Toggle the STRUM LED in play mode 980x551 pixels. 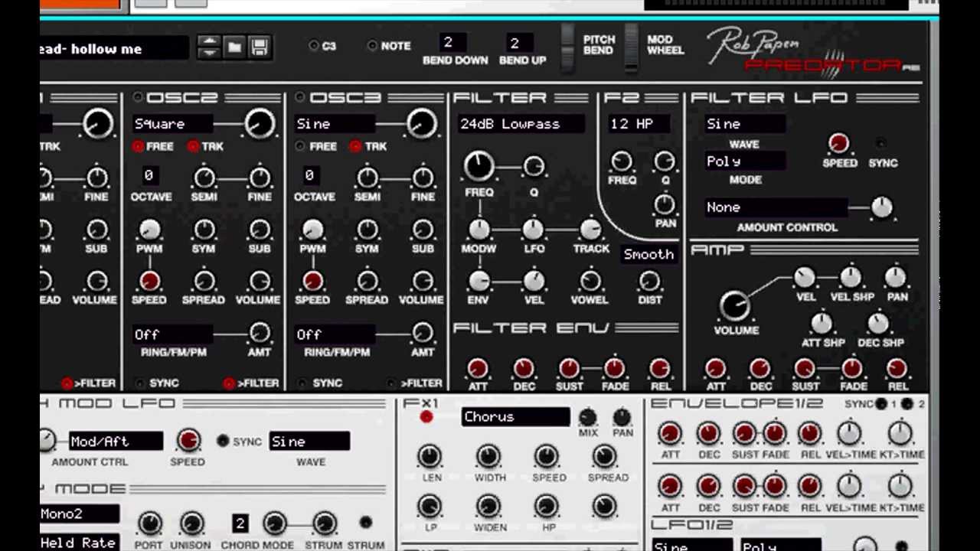coord(365,523)
